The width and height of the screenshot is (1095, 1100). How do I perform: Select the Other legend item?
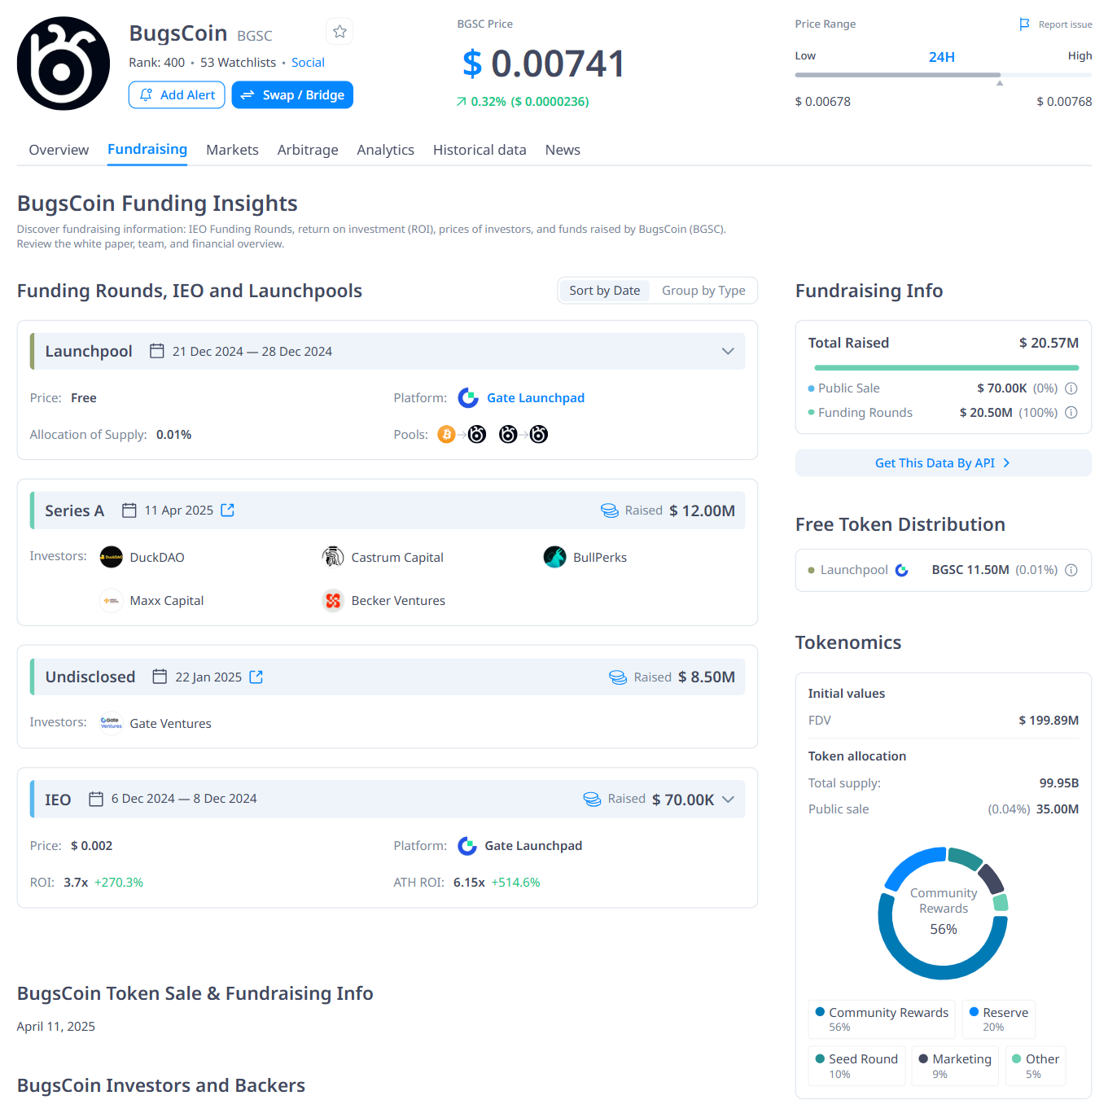(x=1036, y=1066)
